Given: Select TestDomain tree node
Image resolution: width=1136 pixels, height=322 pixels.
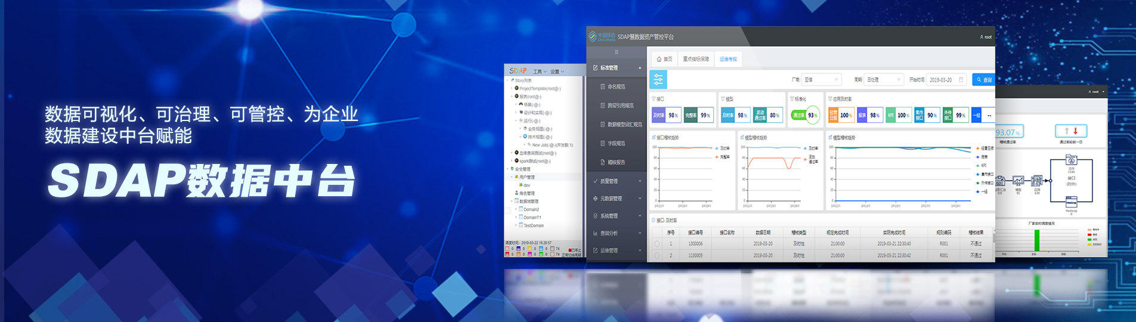Looking at the screenshot, I should coord(534,225).
